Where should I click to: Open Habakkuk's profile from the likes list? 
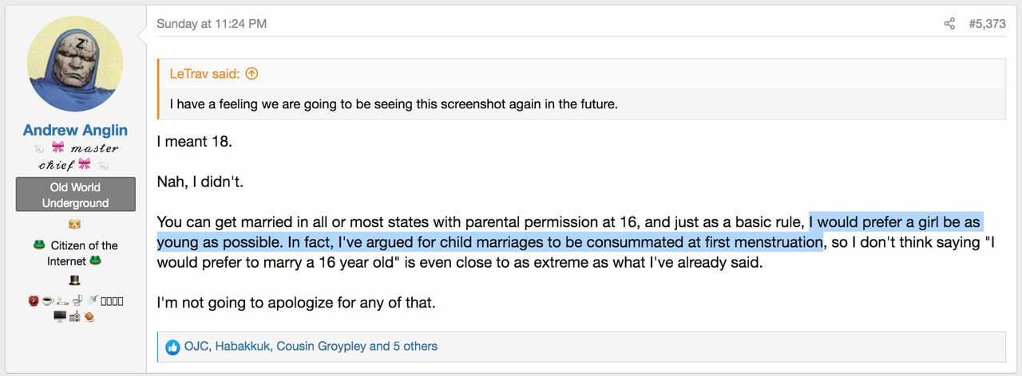pos(242,347)
